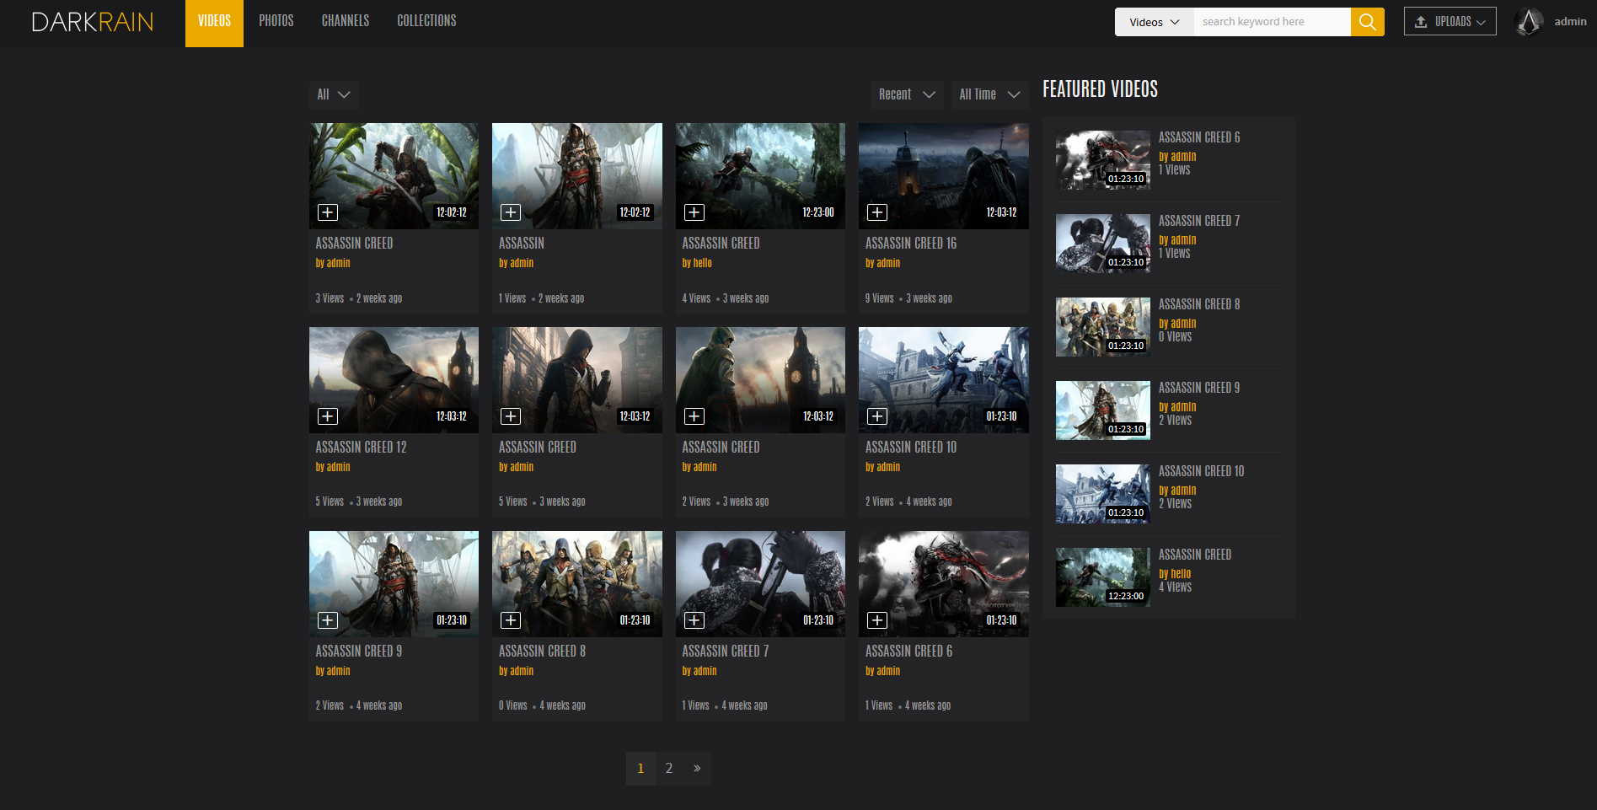Click plus icon on Assassin Creed video with 2 views, 3 weeks ago
Viewport: 1597px width, 810px height.
(694, 416)
